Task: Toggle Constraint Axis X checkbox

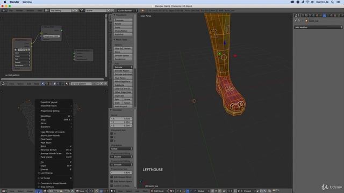Action: 112,133
